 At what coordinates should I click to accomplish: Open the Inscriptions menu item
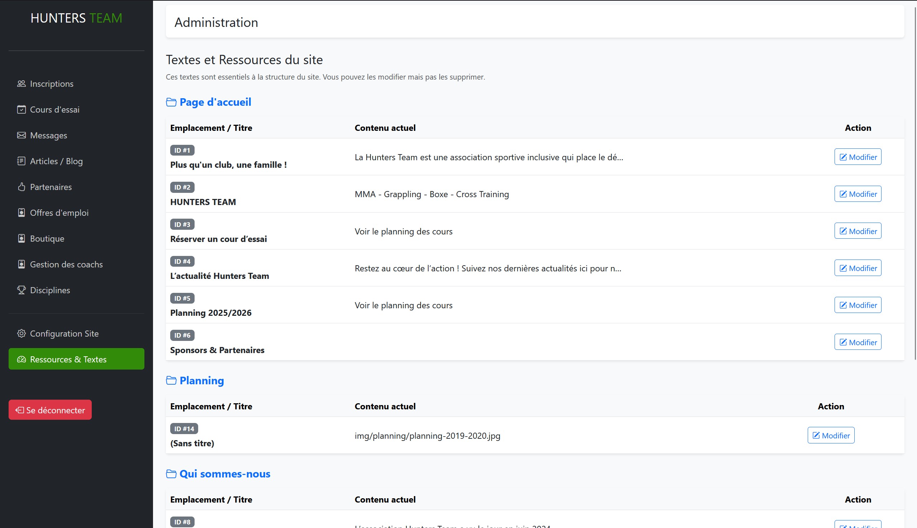pyautogui.click(x=76, y=84)
